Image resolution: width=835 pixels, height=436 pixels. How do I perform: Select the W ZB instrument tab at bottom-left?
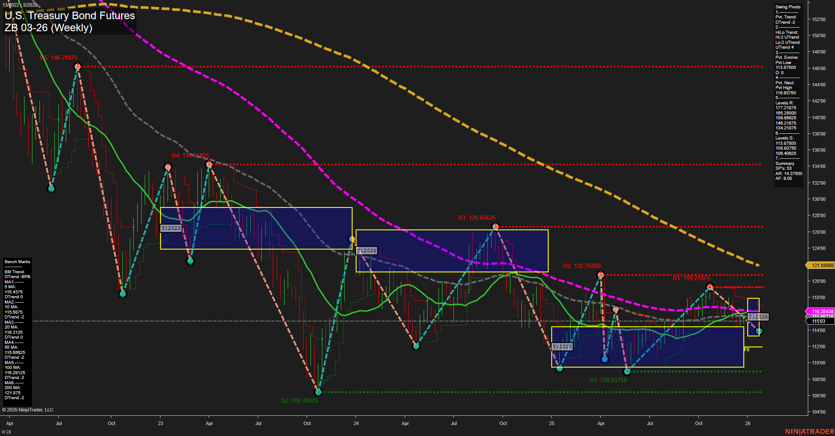pyautogui.click(x=6, y=431)
